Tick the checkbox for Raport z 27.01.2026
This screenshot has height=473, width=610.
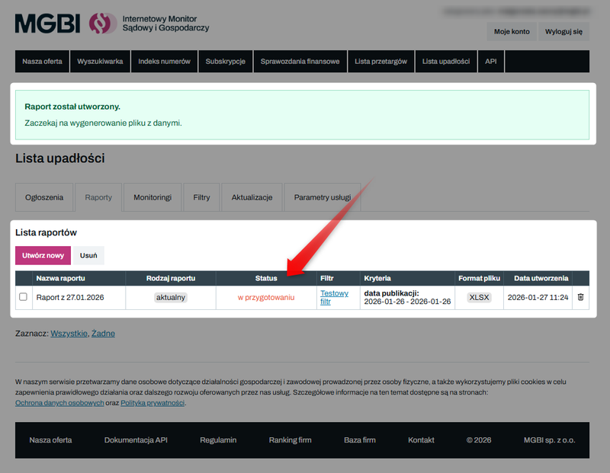click(x=23, y=297)
